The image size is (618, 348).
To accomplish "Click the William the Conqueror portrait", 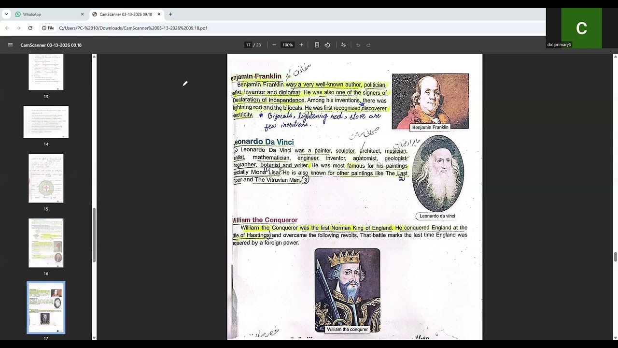I will (347, 290).
